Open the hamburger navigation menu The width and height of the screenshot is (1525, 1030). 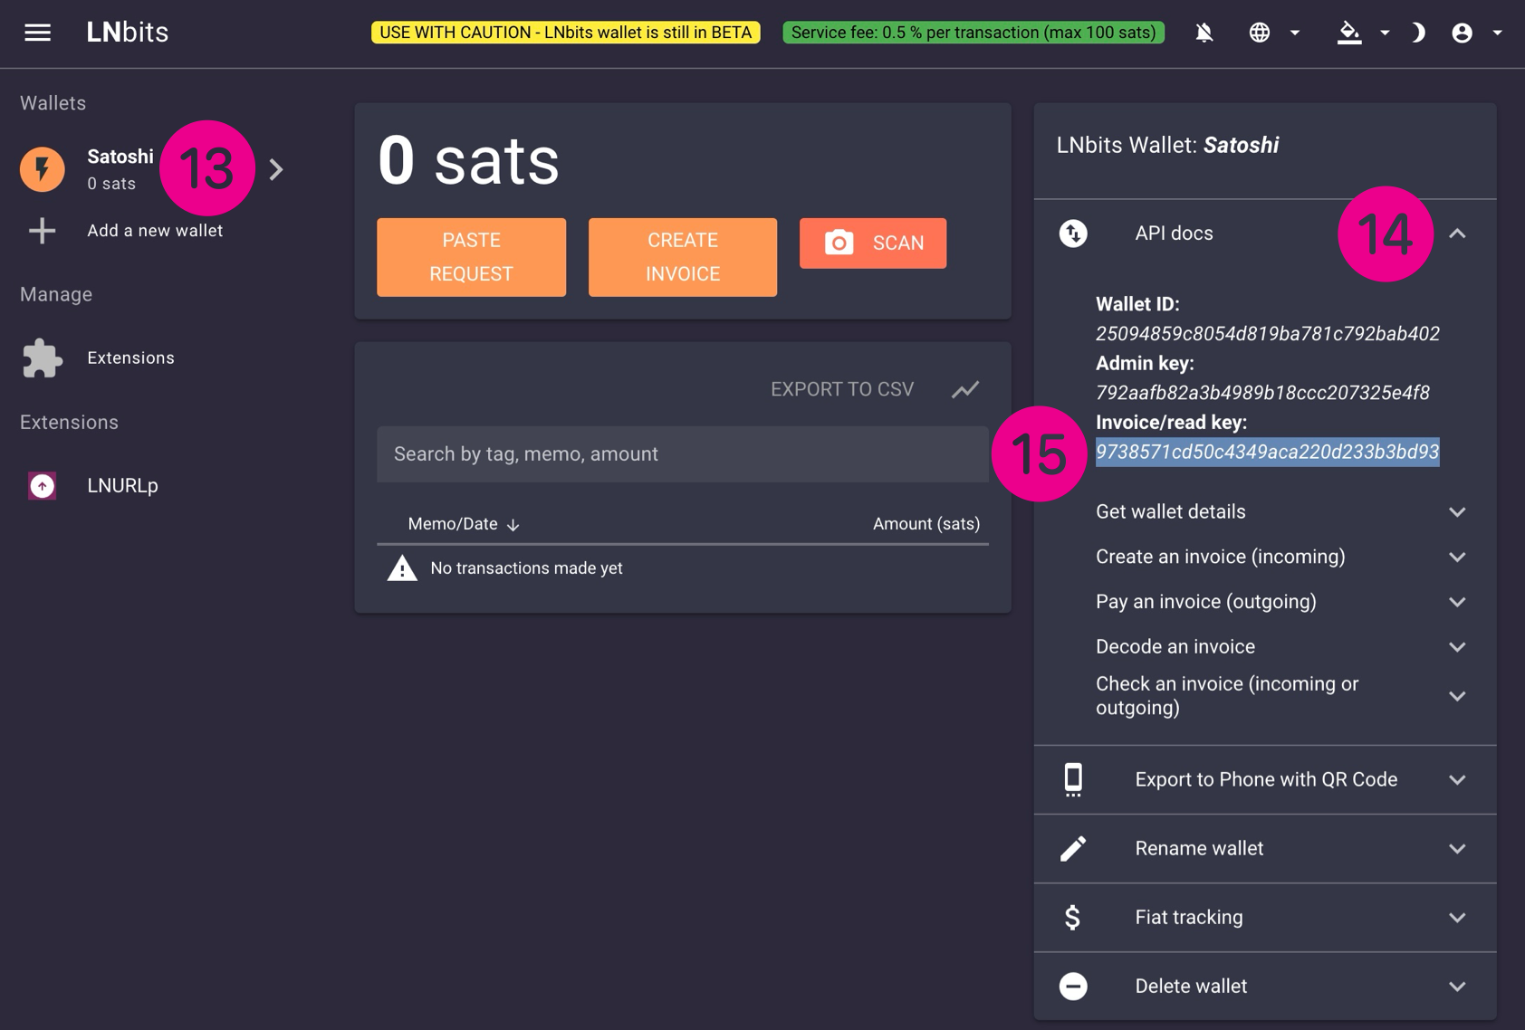tap(37, 33)
